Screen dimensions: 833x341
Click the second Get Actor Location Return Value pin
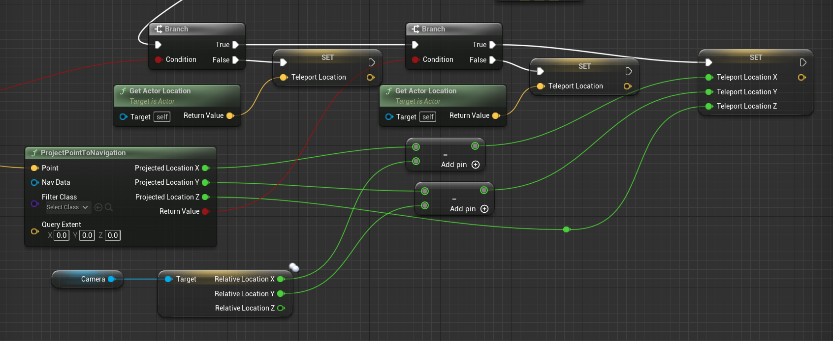coord(496,115)
